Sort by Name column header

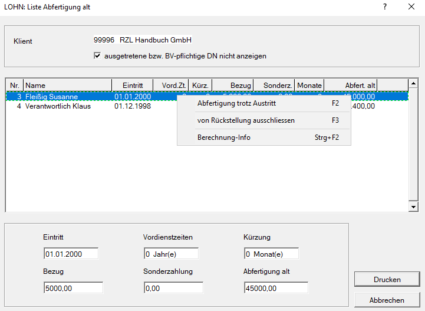click(x=67, y=86)
